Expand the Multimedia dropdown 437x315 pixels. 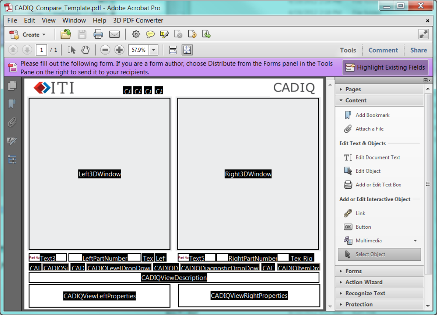pyautogui.click(x=416, y=240)
